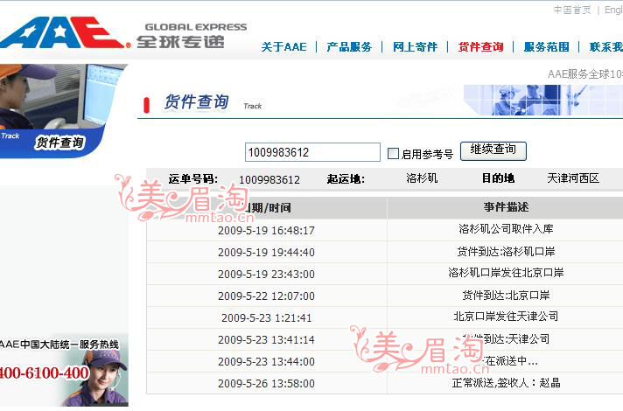The height and width of the screenshot is (411, 623).
Task: Select the timestamp 2009-5-23 13:41:14
Action: click(x=266, y=340)
